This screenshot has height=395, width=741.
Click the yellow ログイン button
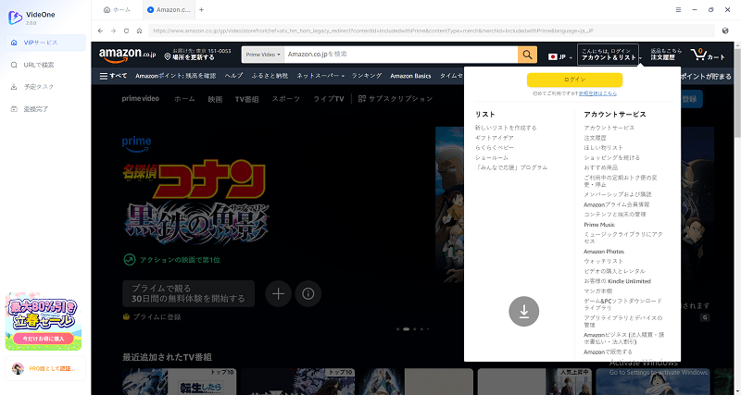(x=574, y=80)
